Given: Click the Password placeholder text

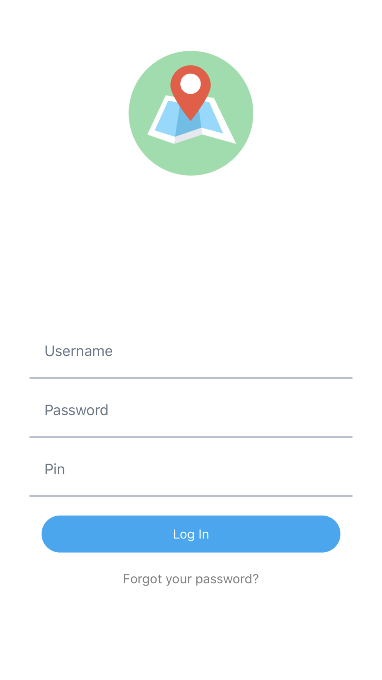Looking at the screenshot, I should (x=76, y=410).
